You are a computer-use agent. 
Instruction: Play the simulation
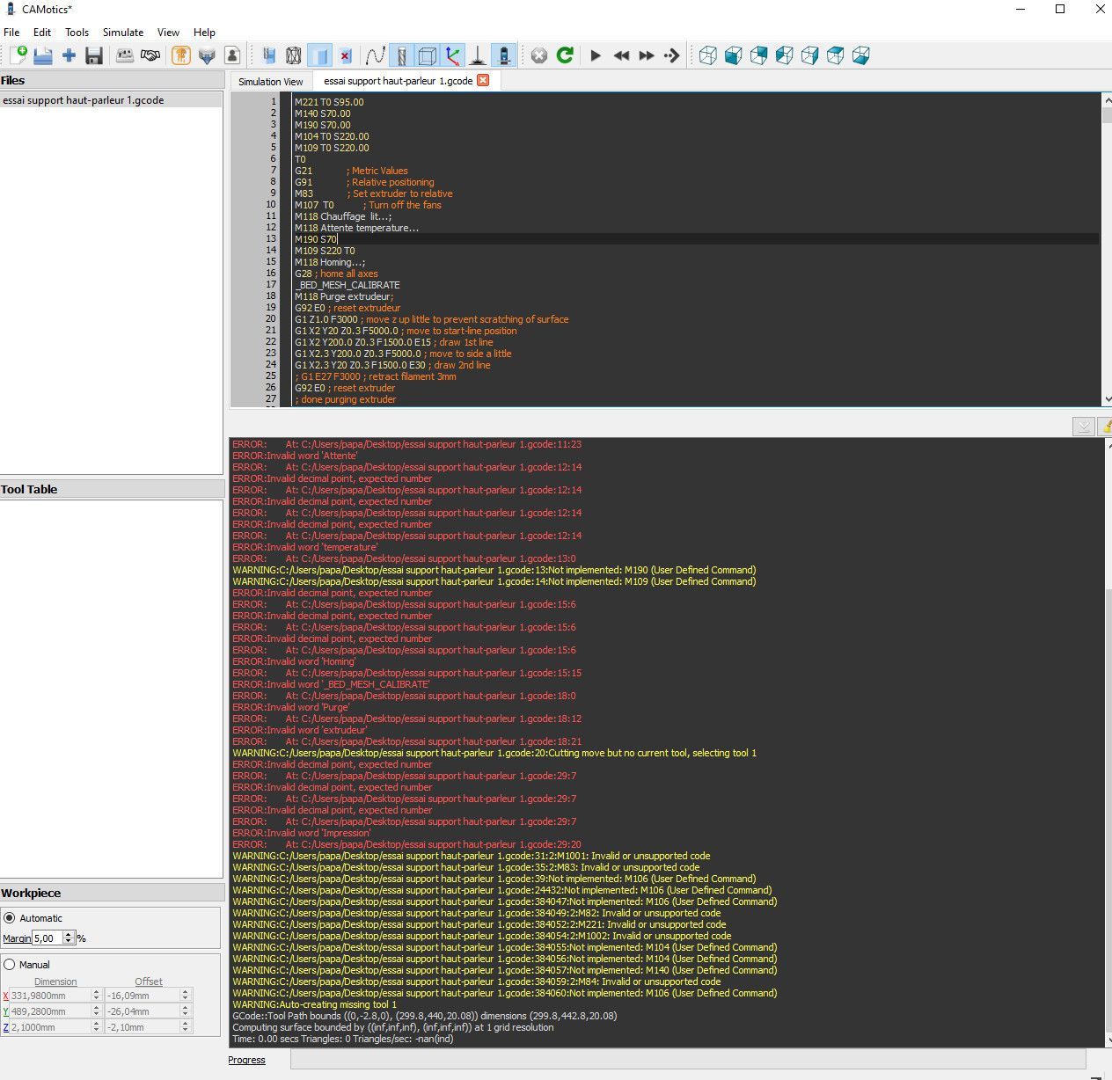click(596, 55)
